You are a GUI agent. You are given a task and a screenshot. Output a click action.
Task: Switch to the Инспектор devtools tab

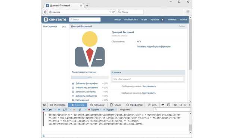(x=58, y=105)
